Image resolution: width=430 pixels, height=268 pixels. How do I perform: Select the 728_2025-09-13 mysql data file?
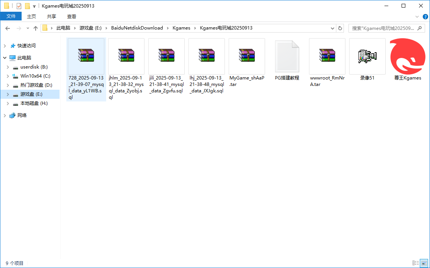pyautogui.click(x=86, y=56)
